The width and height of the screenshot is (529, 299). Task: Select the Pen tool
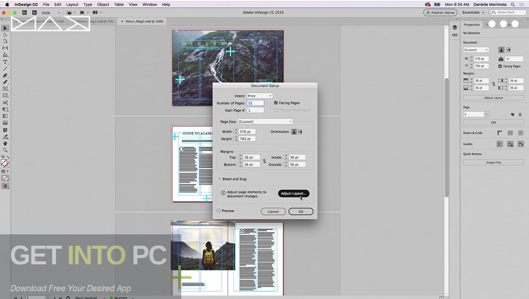5,76
